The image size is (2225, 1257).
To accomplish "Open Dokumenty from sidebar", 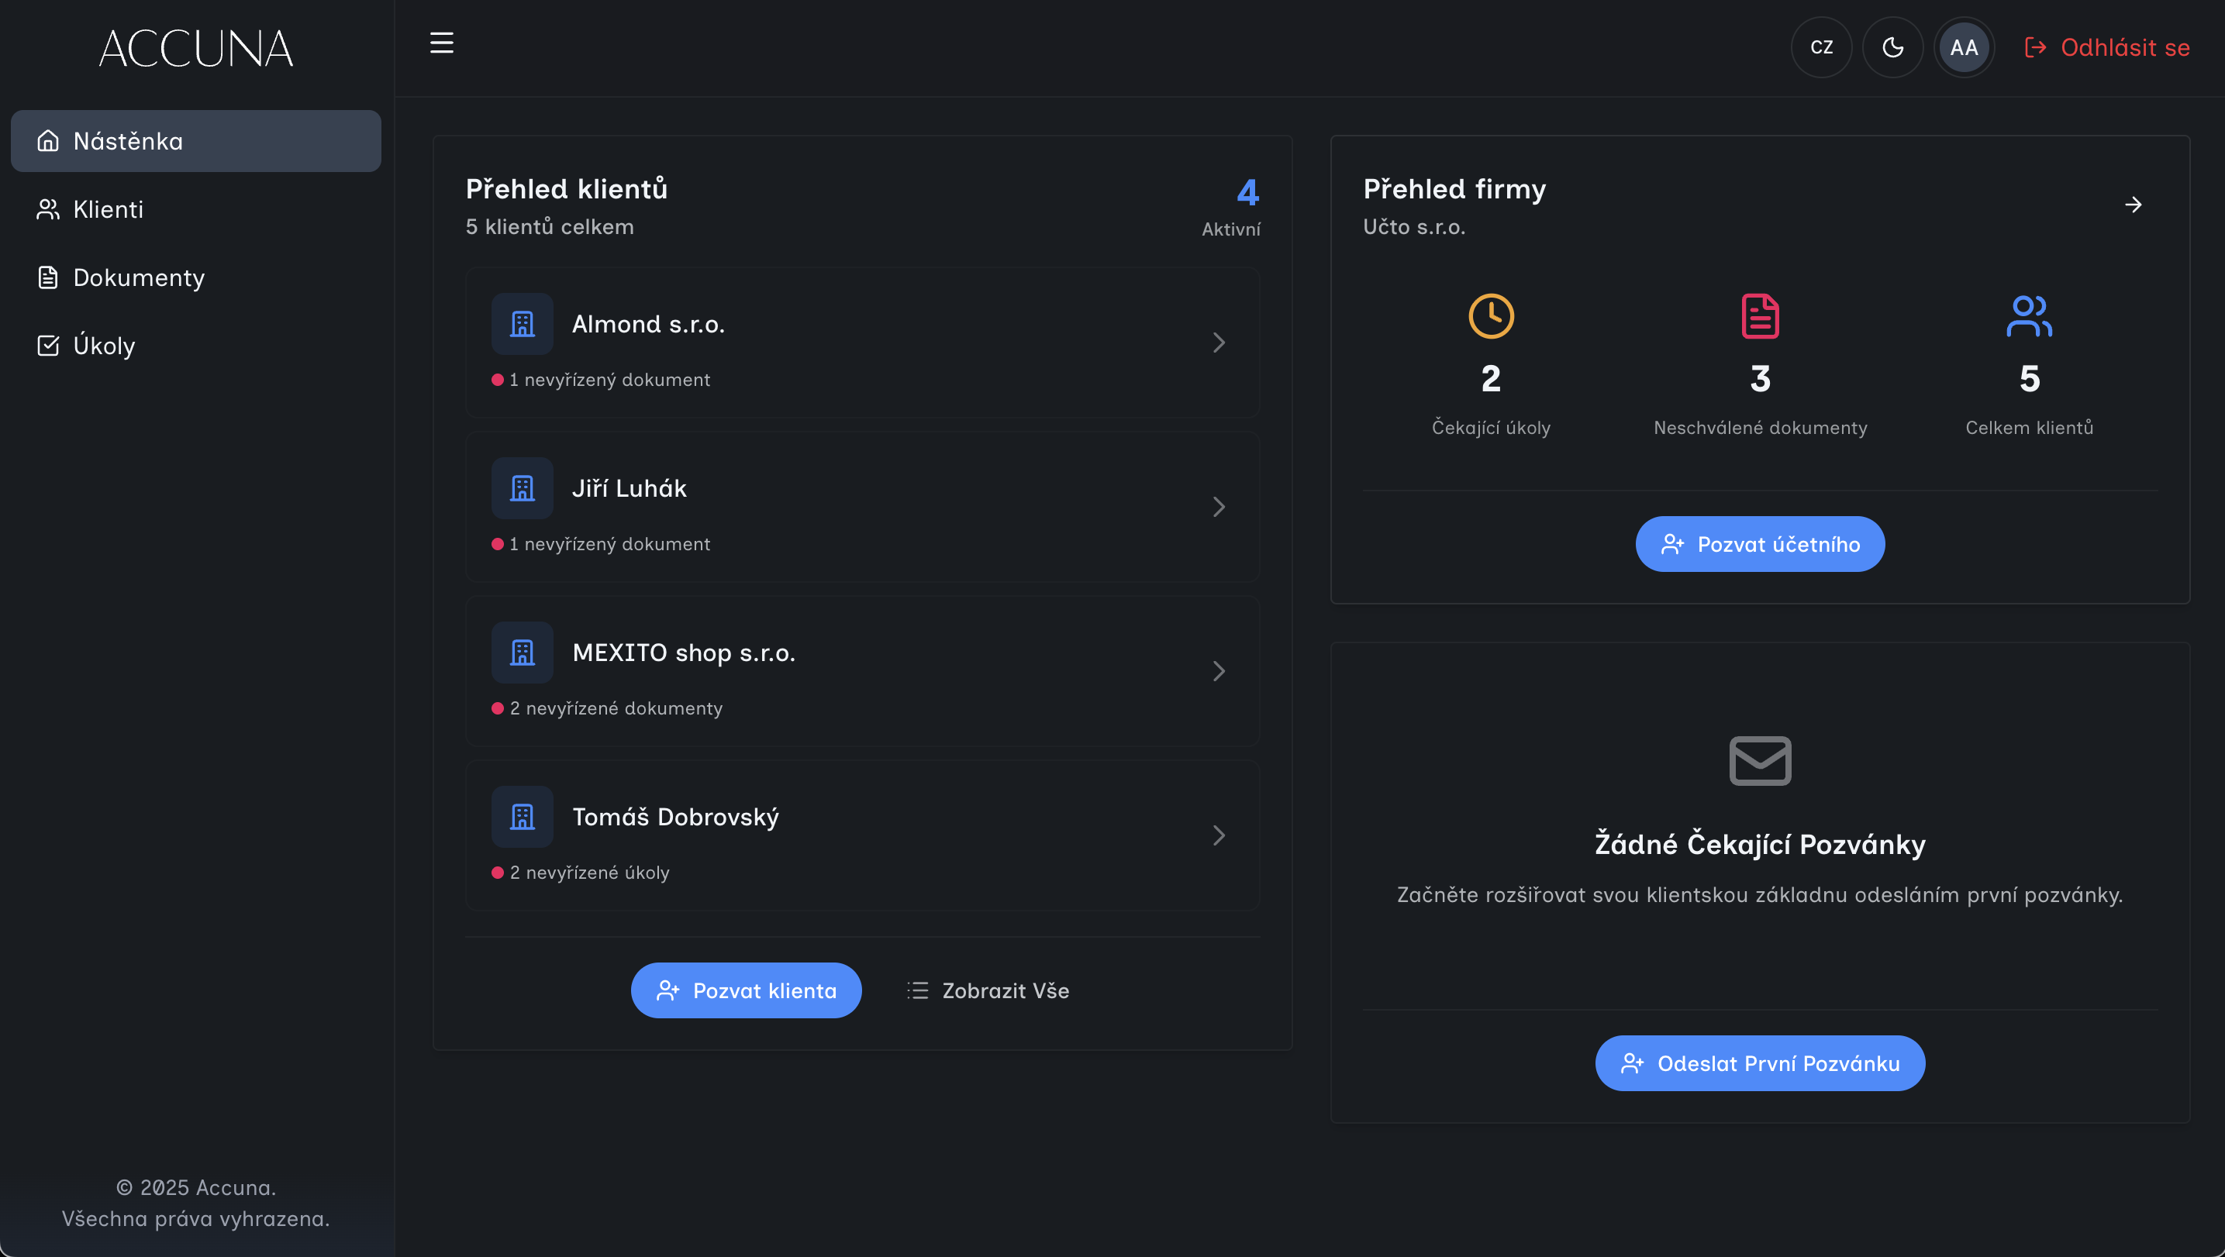I will (138, 277).
